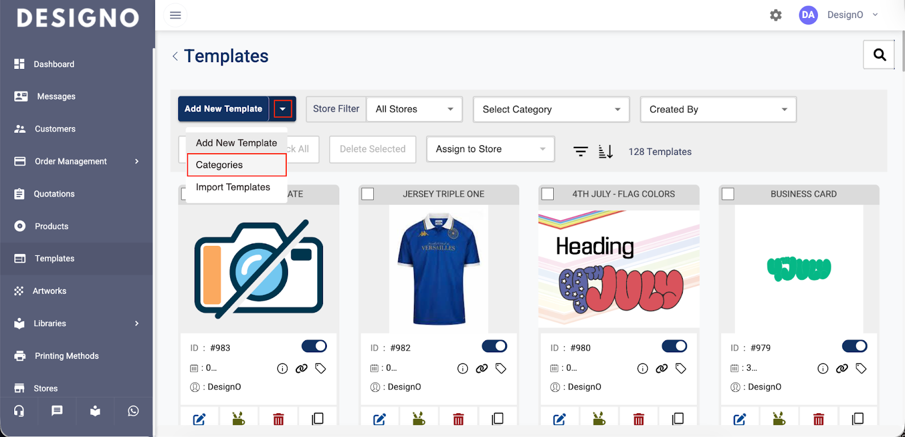Expand the Created By dropdown

718,110
